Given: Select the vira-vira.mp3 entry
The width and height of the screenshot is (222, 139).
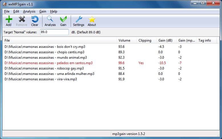Looking at the screenshot, I should point(41,79).
